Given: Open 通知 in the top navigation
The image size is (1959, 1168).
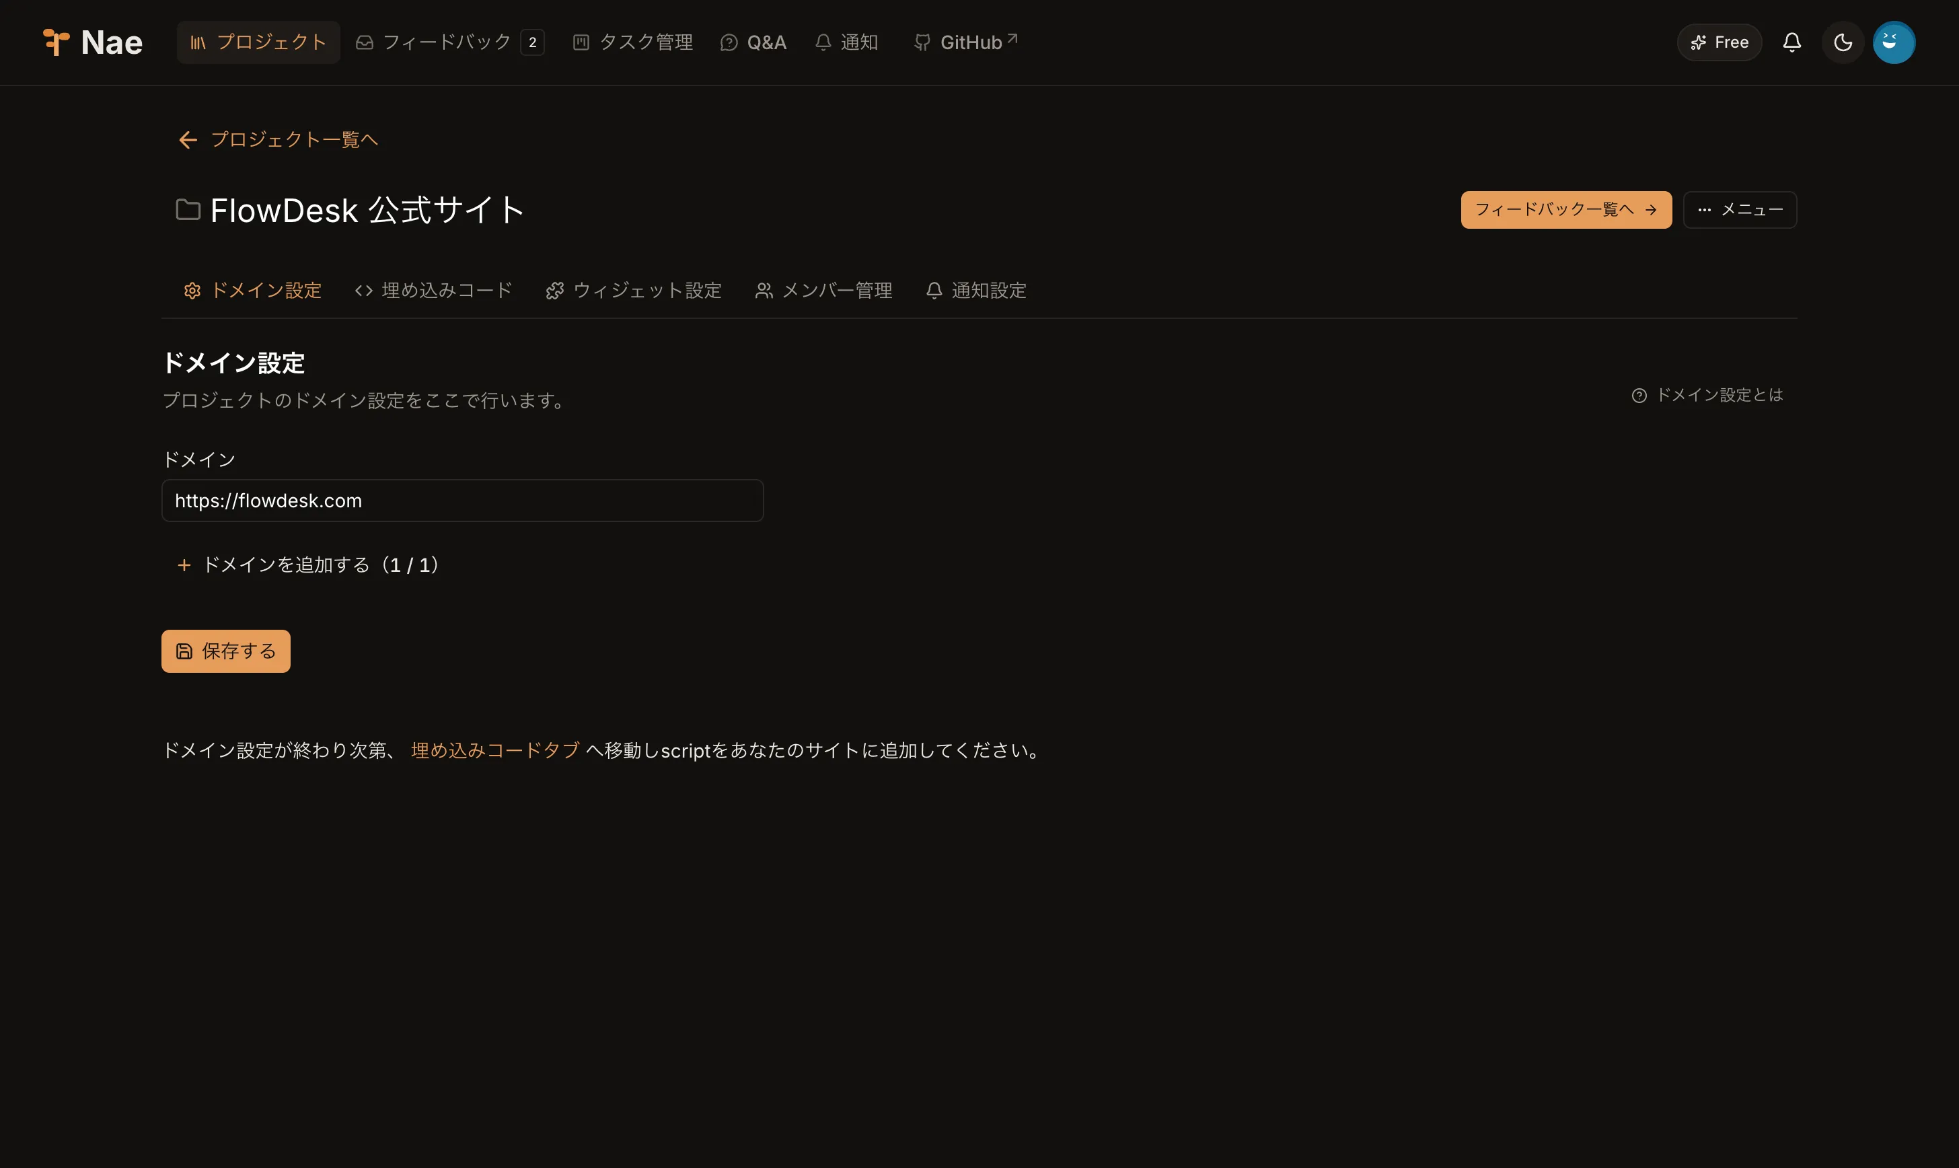Looking at the screenshot, I should 846,42.
